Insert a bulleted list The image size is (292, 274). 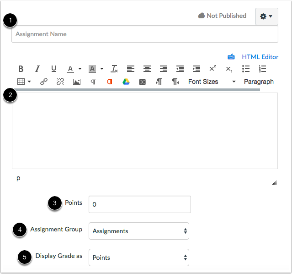click(x=246, y=69)
